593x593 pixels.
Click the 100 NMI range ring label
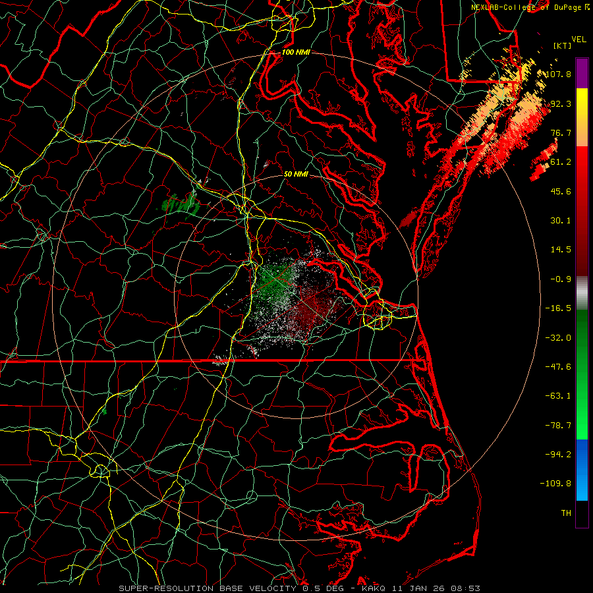coord(296,52)
